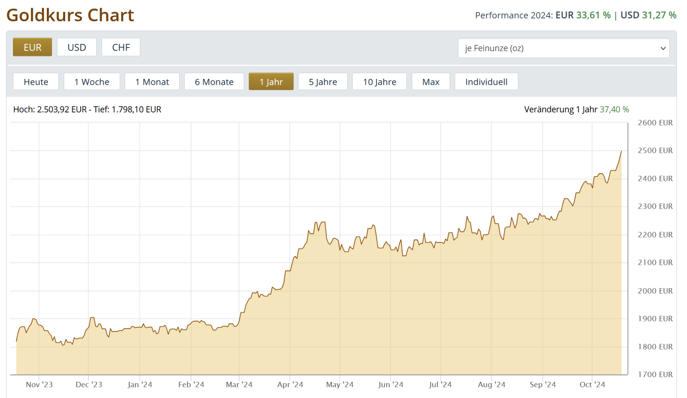The height and width of the screenshot is (398, 687).
Task: Click the Sep '24 axis label
Action: (543, 385)
